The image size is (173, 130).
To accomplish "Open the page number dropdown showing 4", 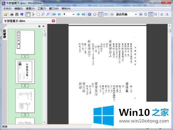I will coord(73,15).
